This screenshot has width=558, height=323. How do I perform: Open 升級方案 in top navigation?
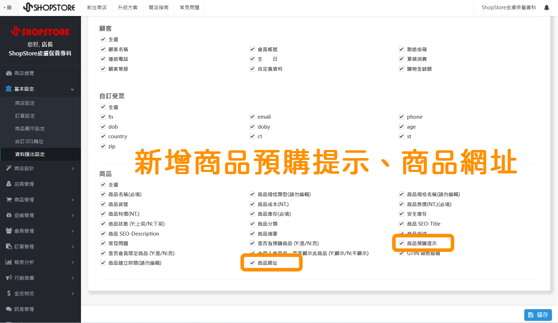(128, 7)
